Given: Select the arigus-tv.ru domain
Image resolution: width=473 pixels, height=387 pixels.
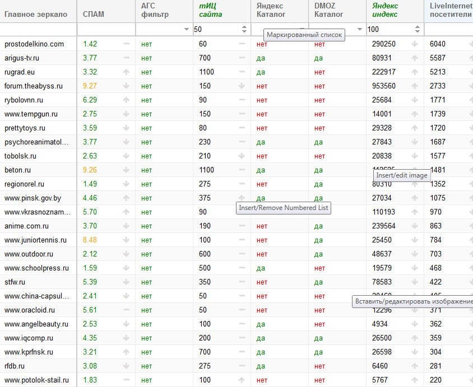Looking at the screenshot, I should [22, 58].
